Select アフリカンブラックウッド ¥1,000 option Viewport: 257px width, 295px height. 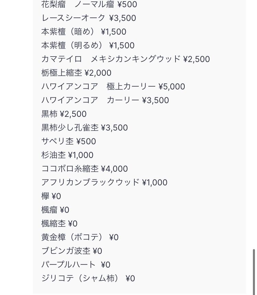[x=104, y=182]
